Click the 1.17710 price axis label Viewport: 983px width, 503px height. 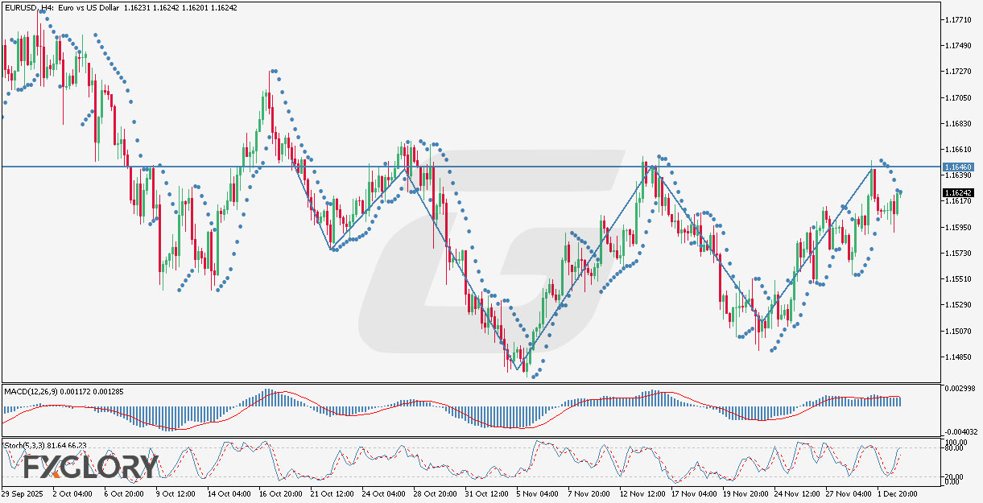958,19
